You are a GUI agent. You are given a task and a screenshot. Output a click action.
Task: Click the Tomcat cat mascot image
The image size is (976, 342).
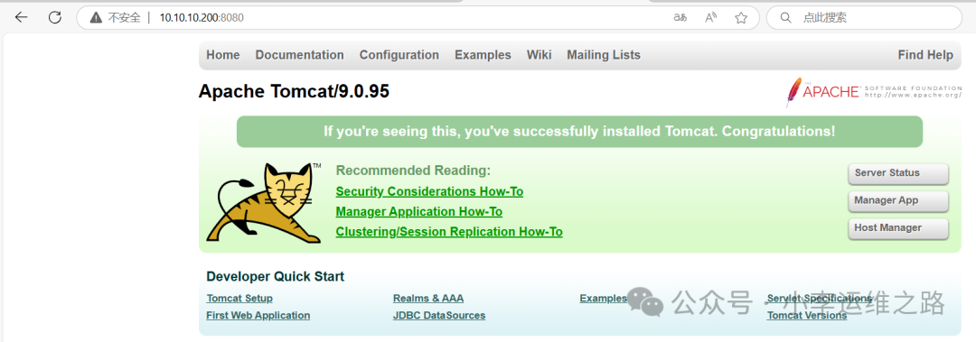pos(264,203)
